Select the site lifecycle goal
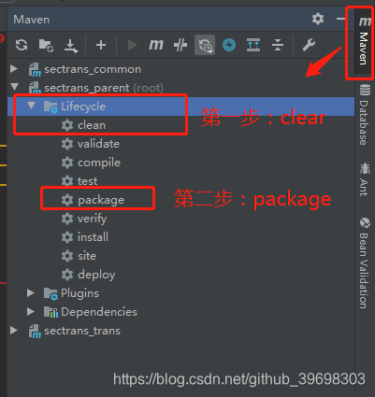The height and width of the screenshot is (397, 375). pyautogui.click(x=87, y=256)
